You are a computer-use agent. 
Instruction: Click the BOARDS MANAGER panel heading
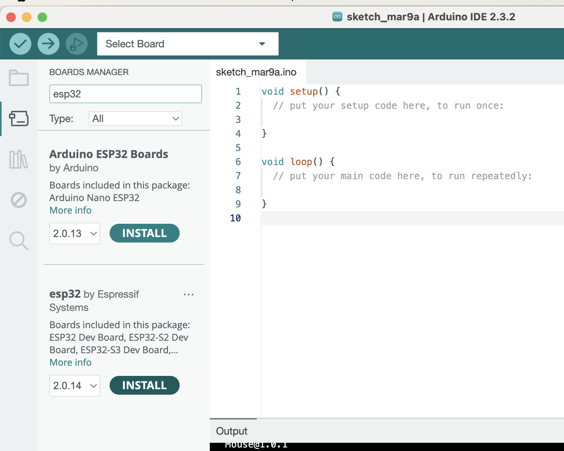pos(89,72)
